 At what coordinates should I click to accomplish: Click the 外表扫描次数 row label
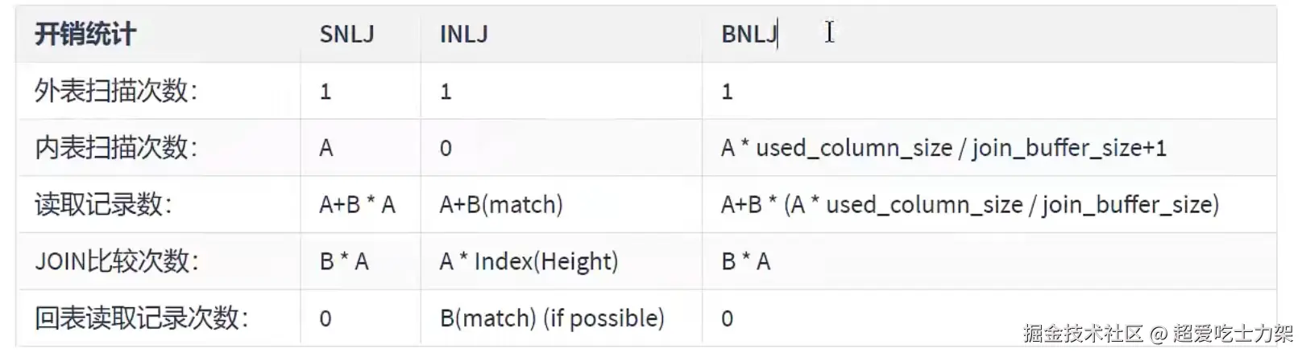[115, 92]
